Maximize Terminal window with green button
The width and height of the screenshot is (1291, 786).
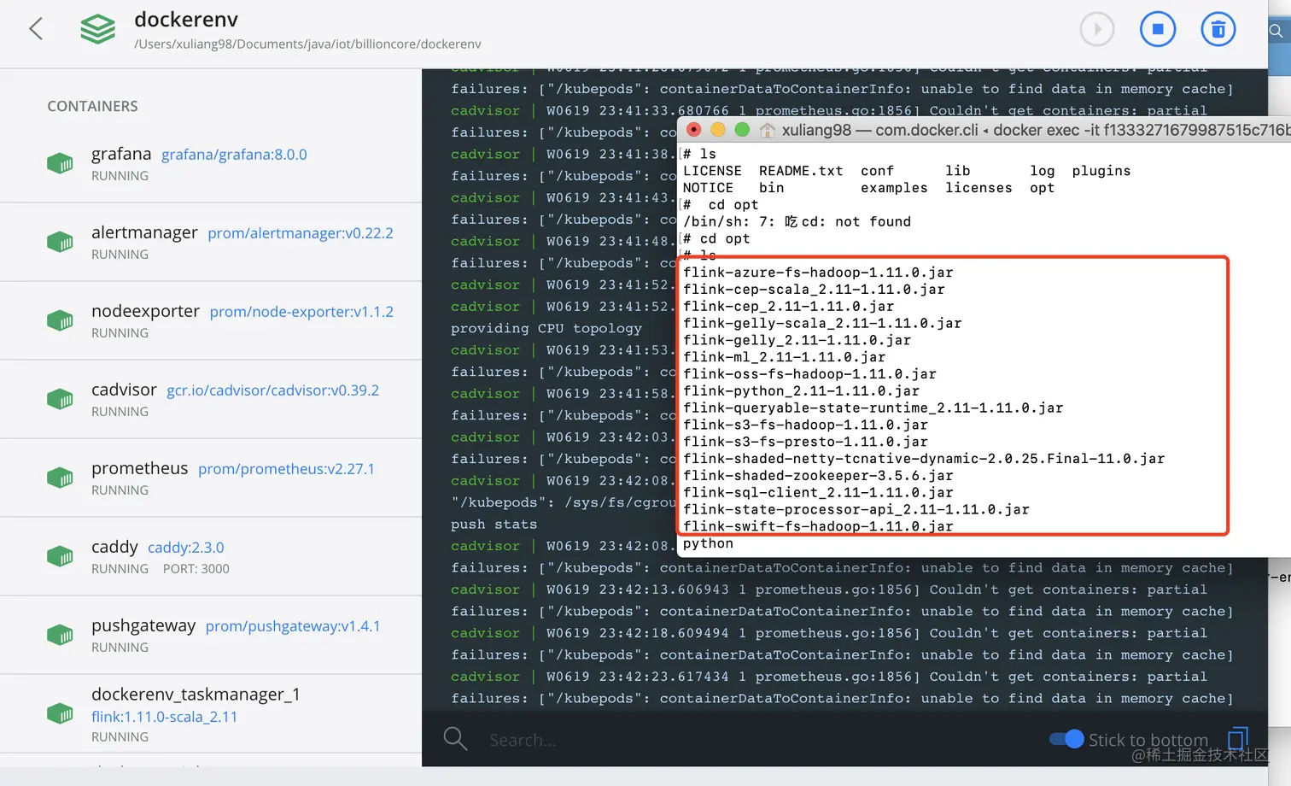coord(742,129)
